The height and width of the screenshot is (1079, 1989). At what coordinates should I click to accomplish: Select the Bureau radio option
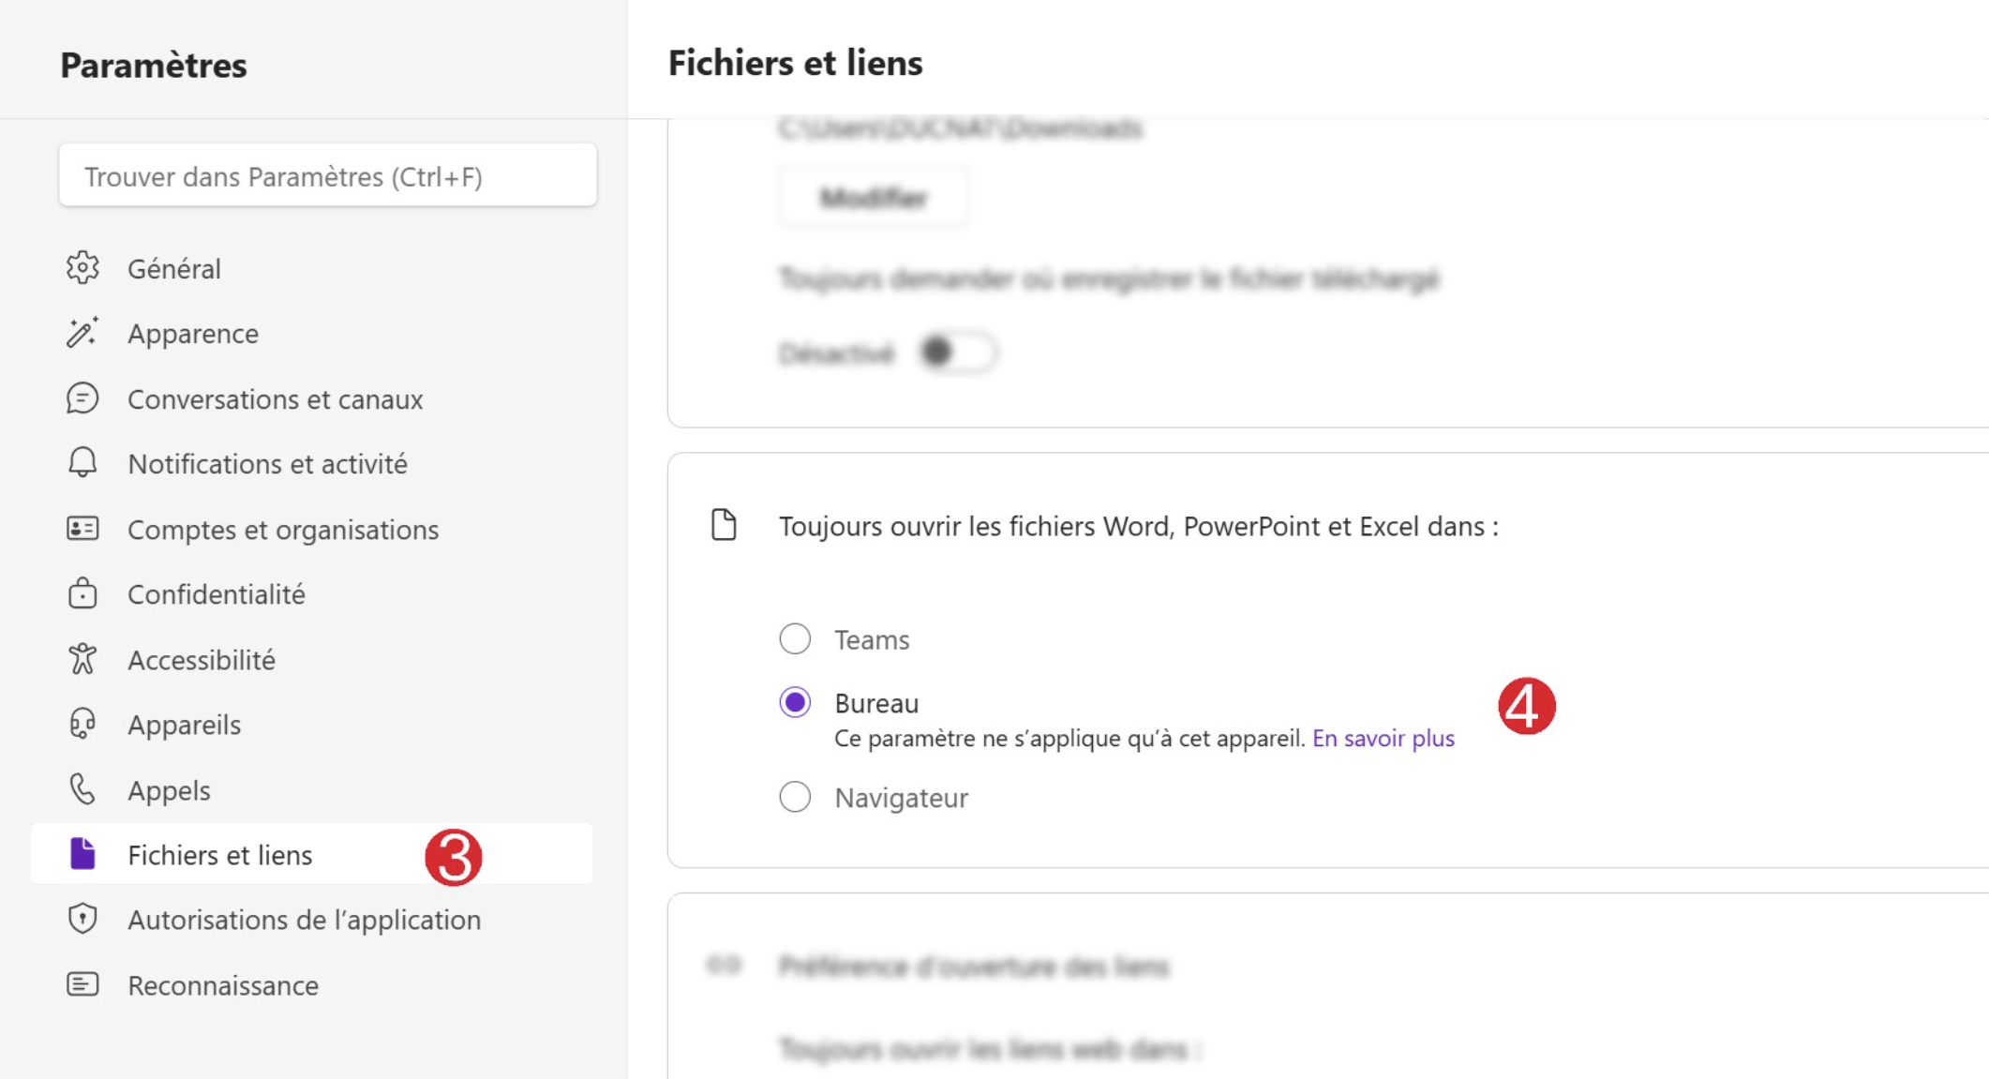pyautogui.click(x=795, y=702)
